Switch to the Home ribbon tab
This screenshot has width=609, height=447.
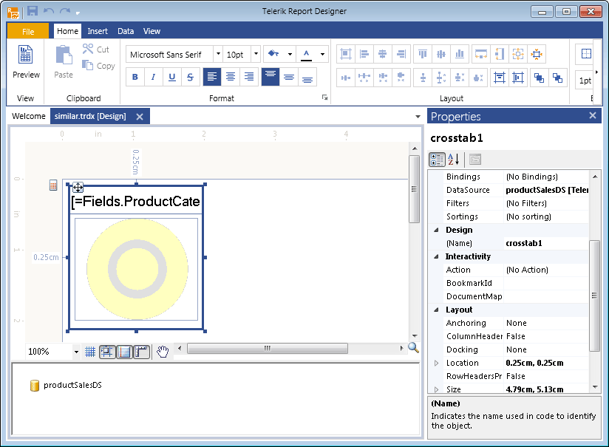67,31
